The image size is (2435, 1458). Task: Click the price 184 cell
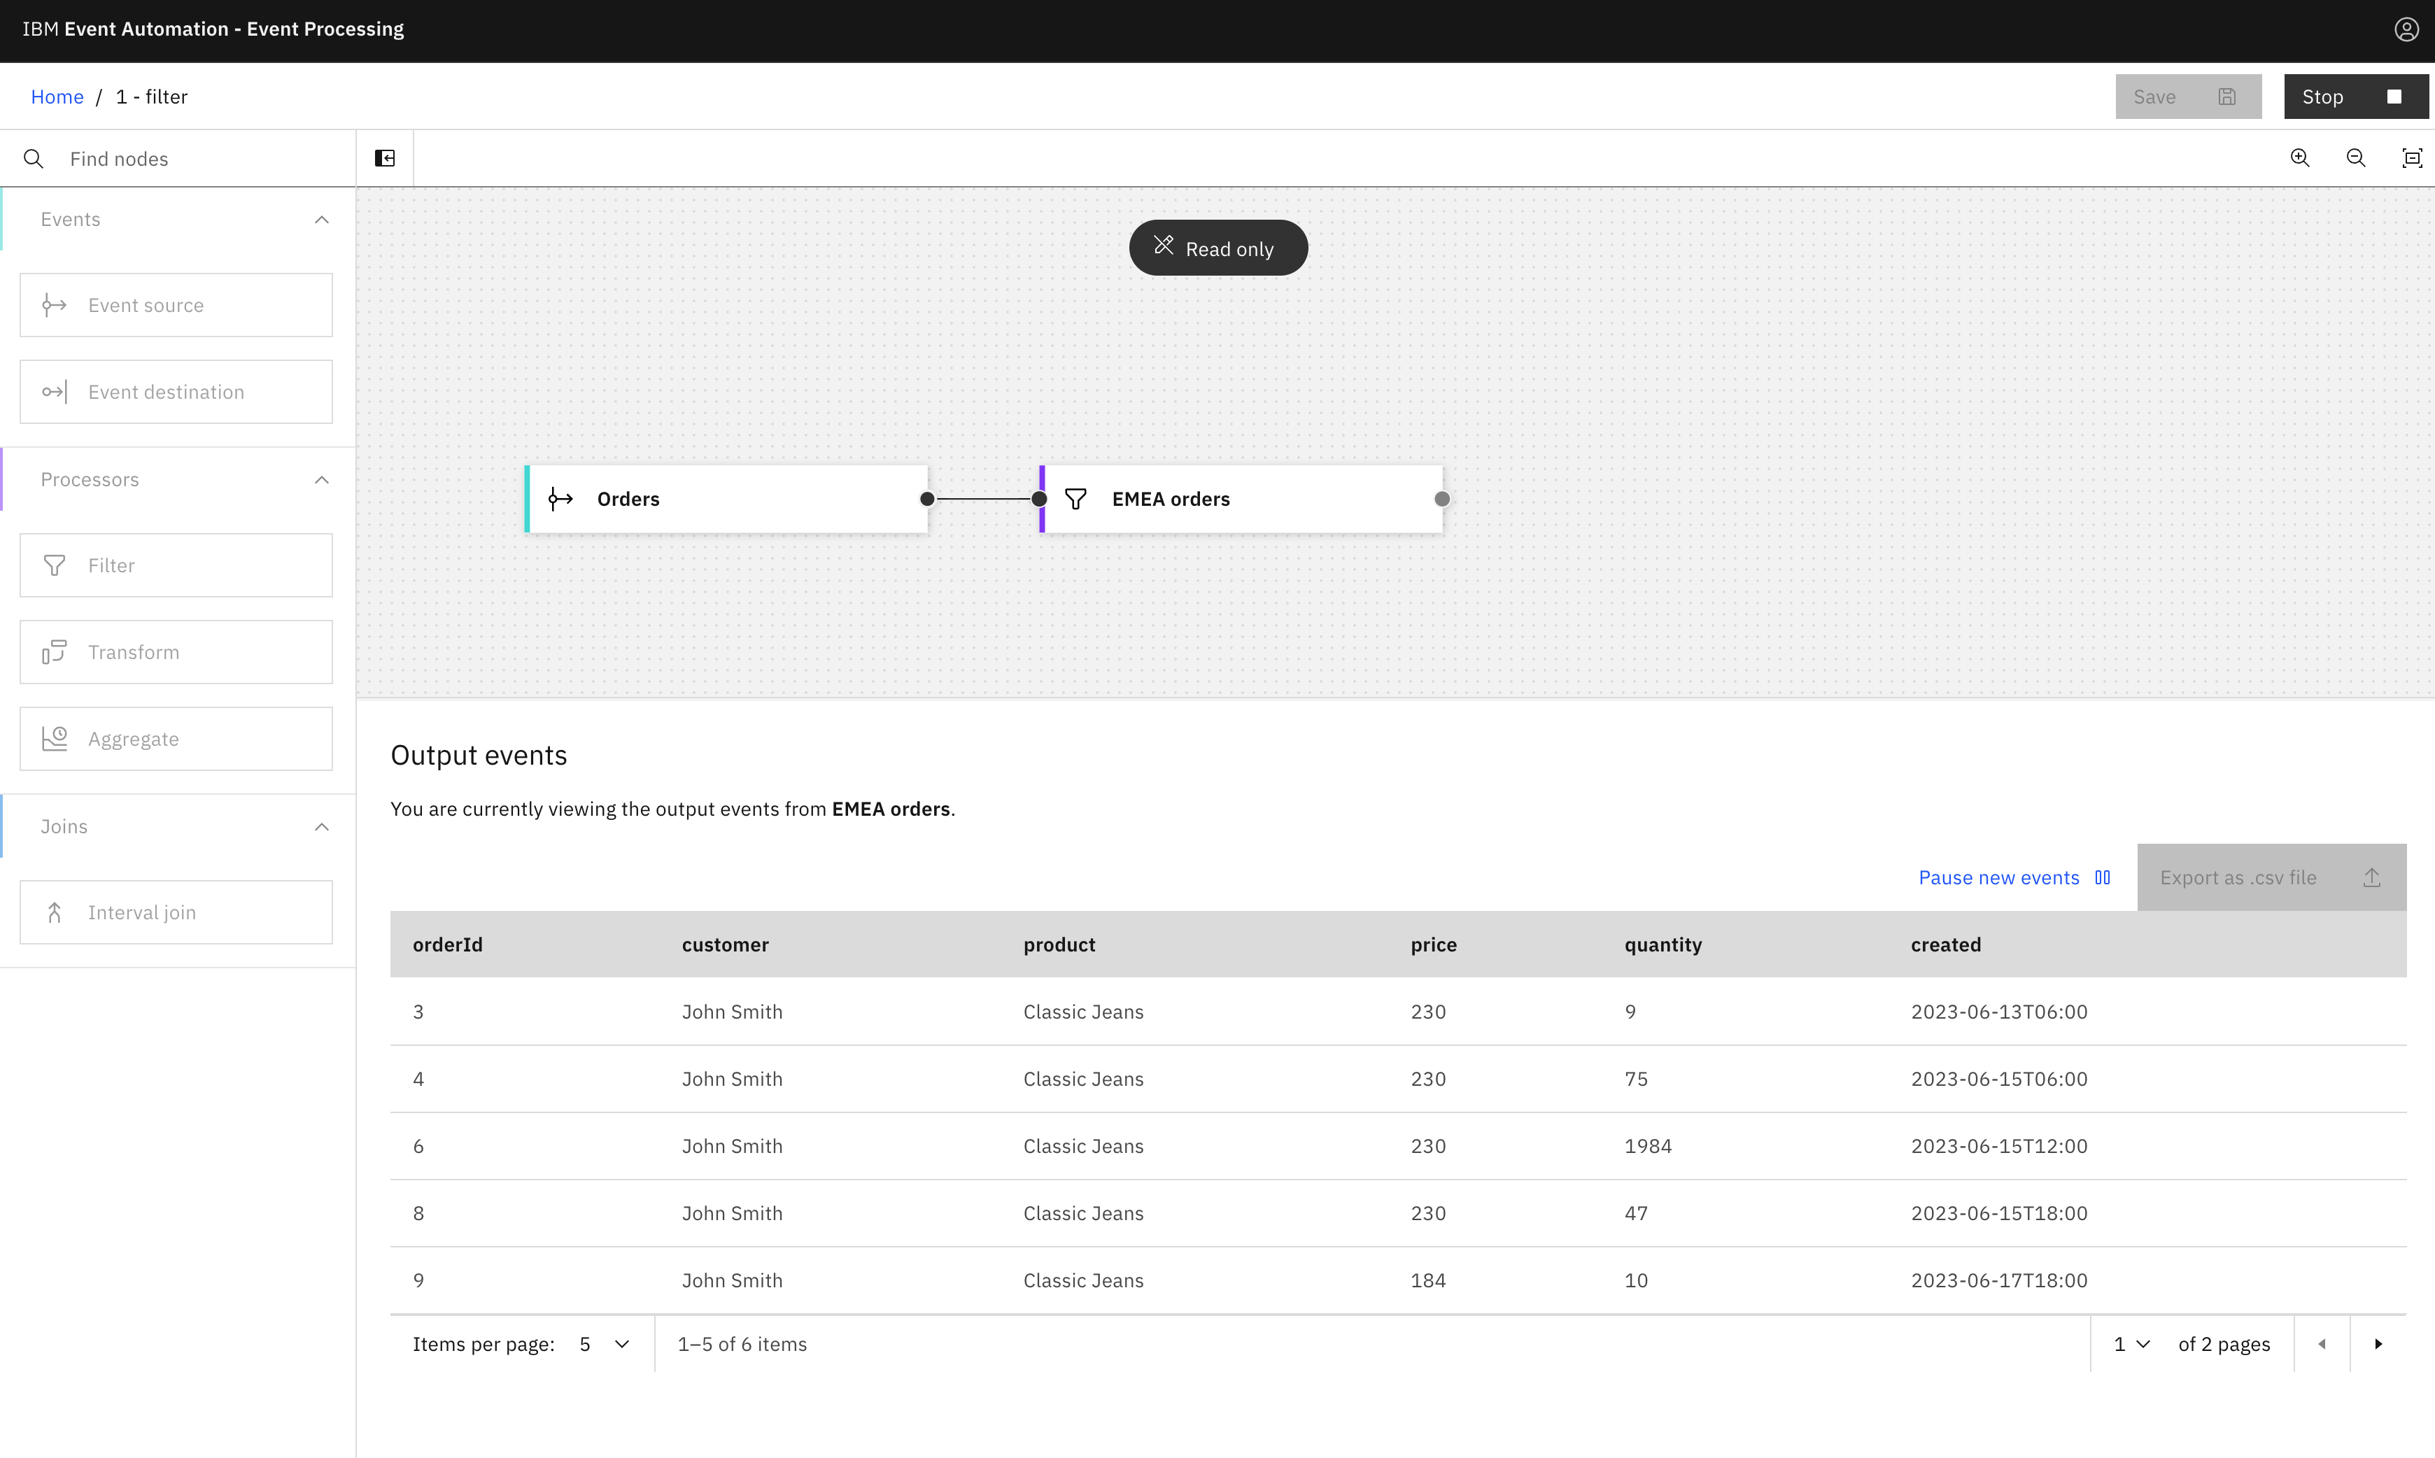(x=1428, y=1280)
